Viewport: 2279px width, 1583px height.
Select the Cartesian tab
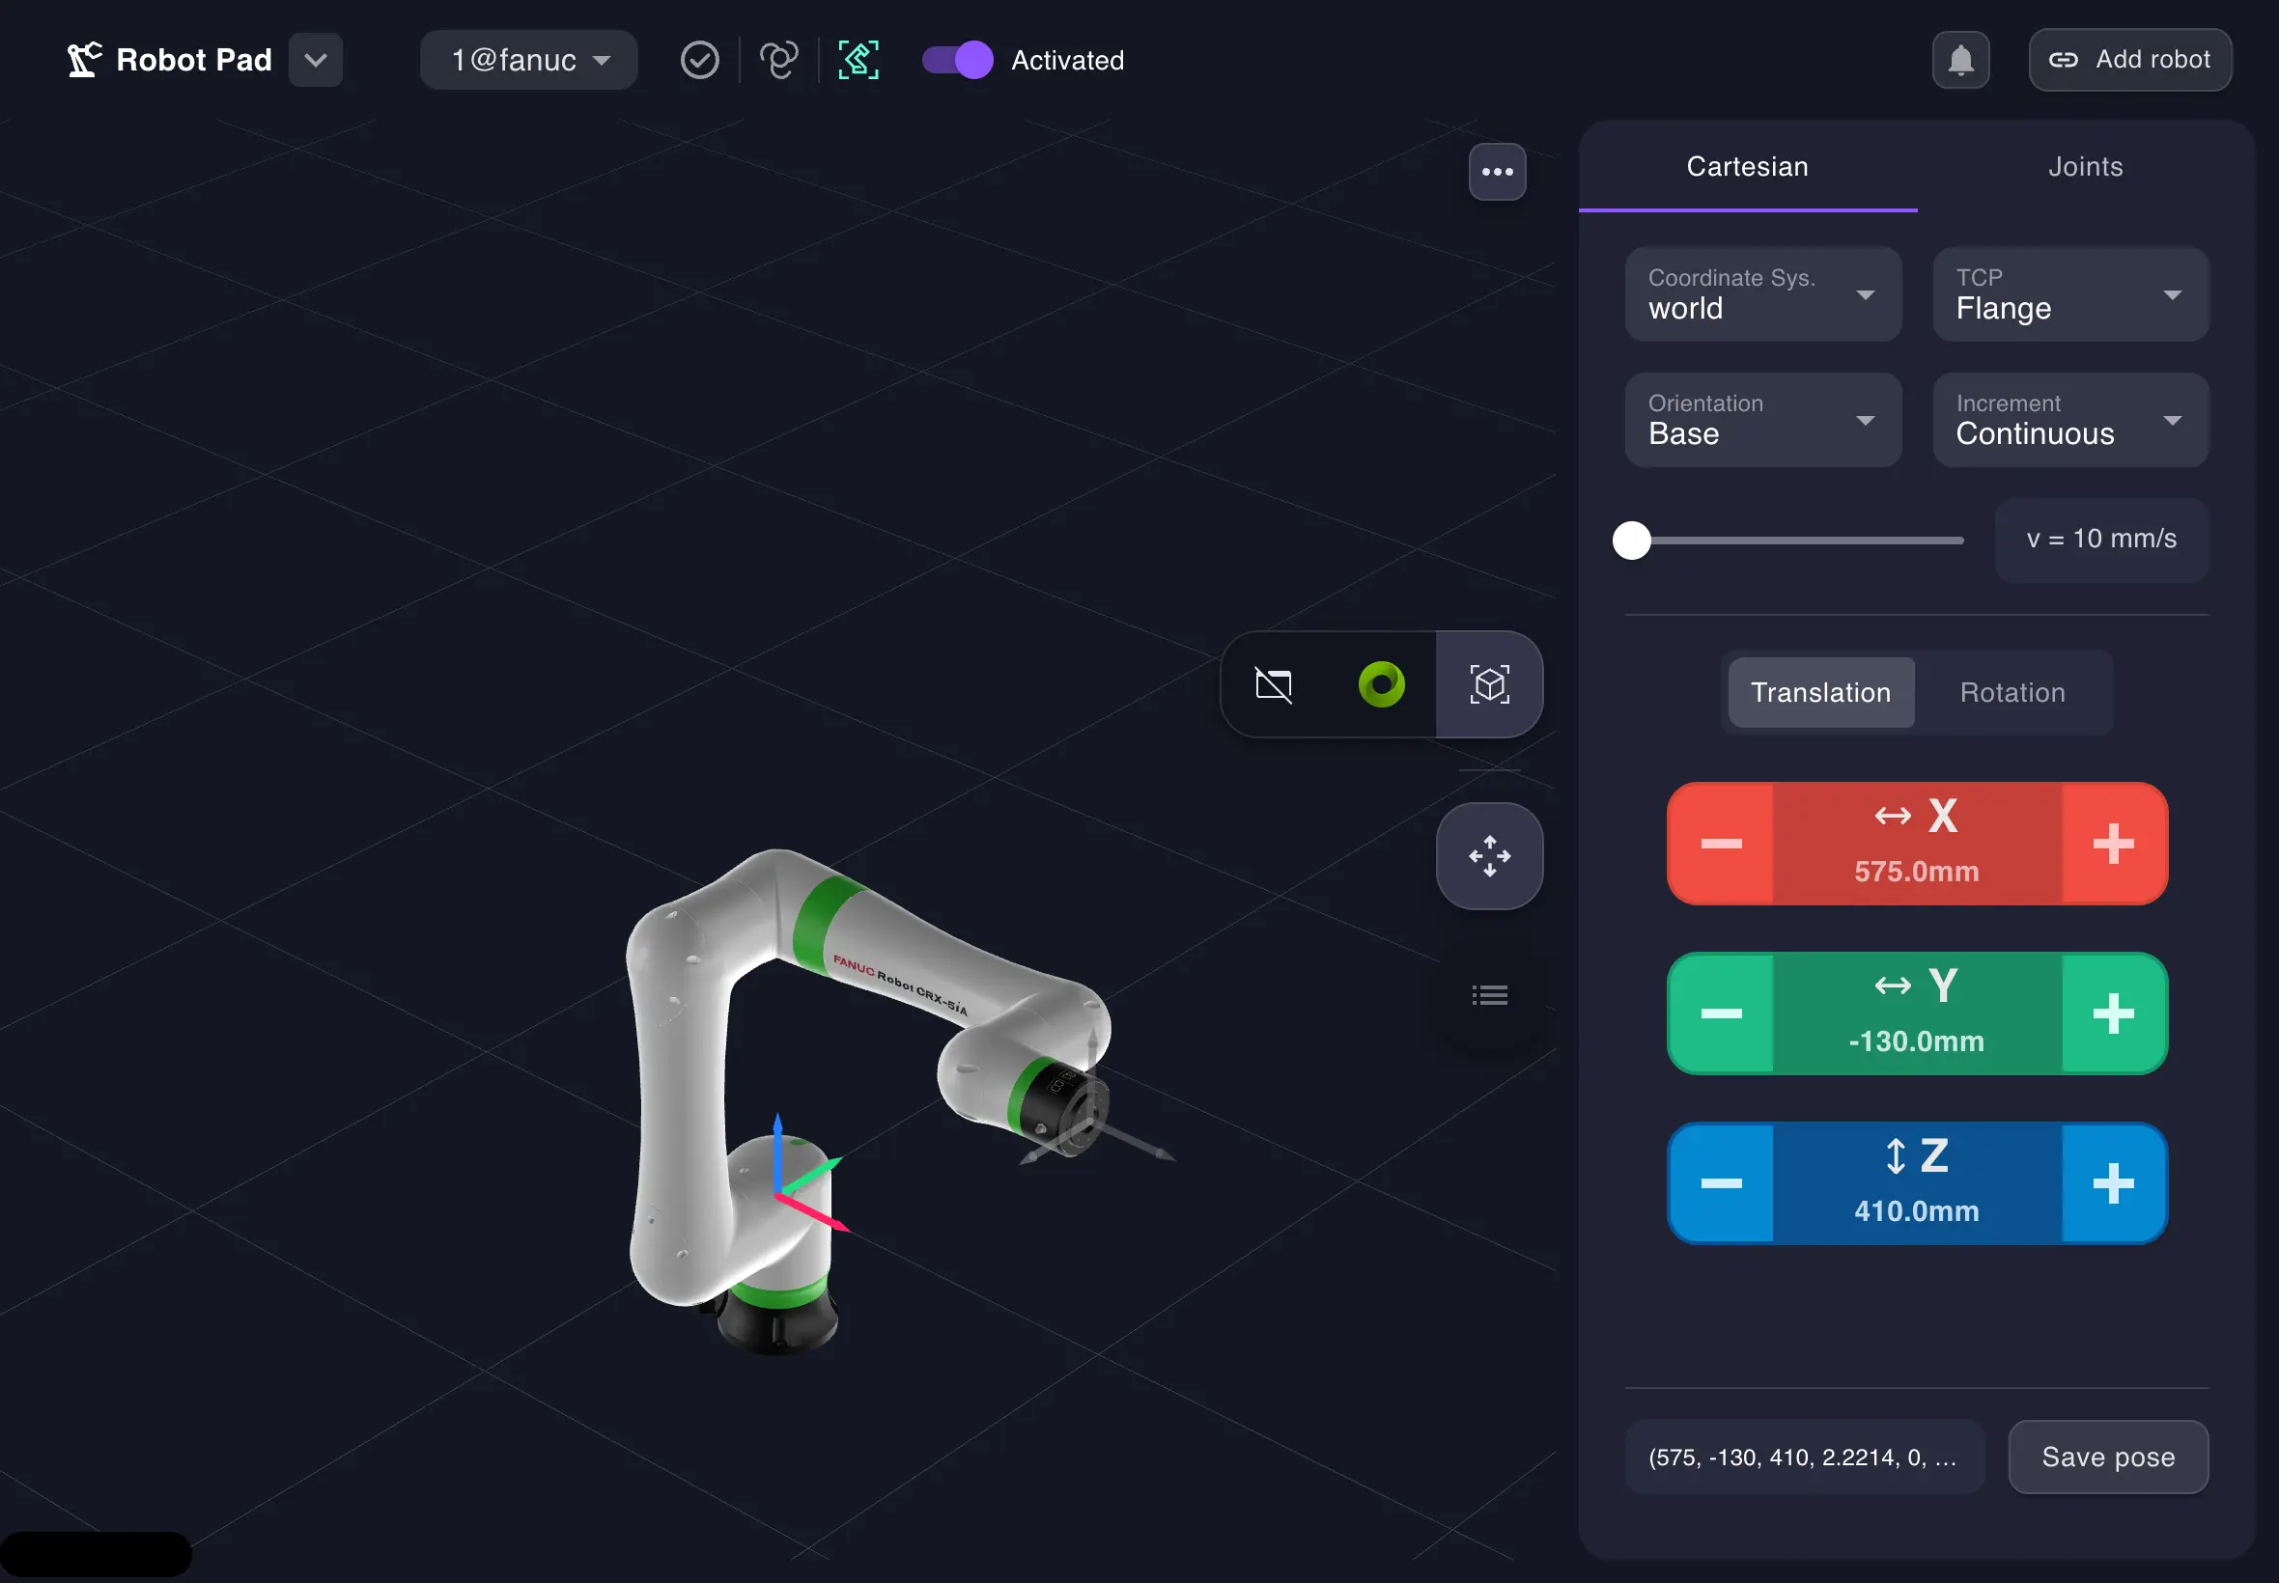pyautogui.click(x=1746, y=166)
